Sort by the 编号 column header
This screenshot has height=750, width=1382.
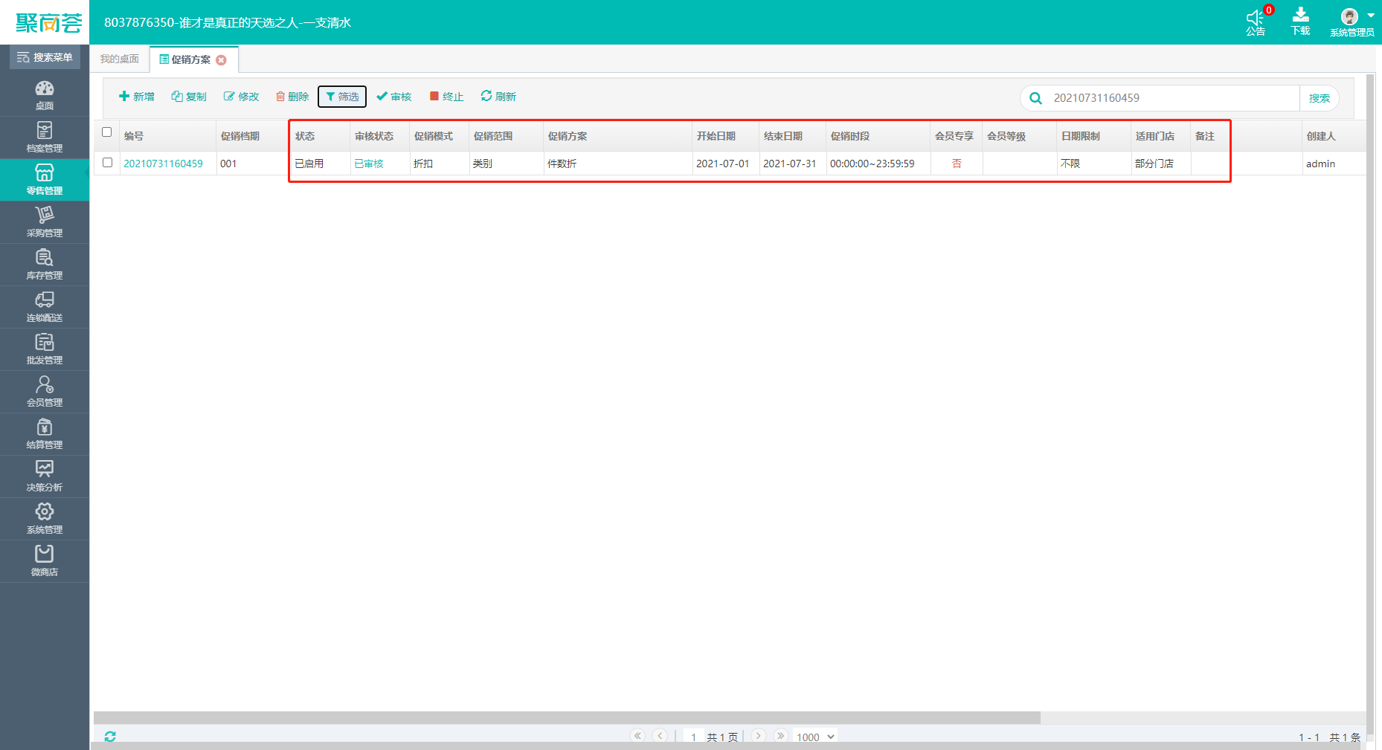[x=167, y=136]
